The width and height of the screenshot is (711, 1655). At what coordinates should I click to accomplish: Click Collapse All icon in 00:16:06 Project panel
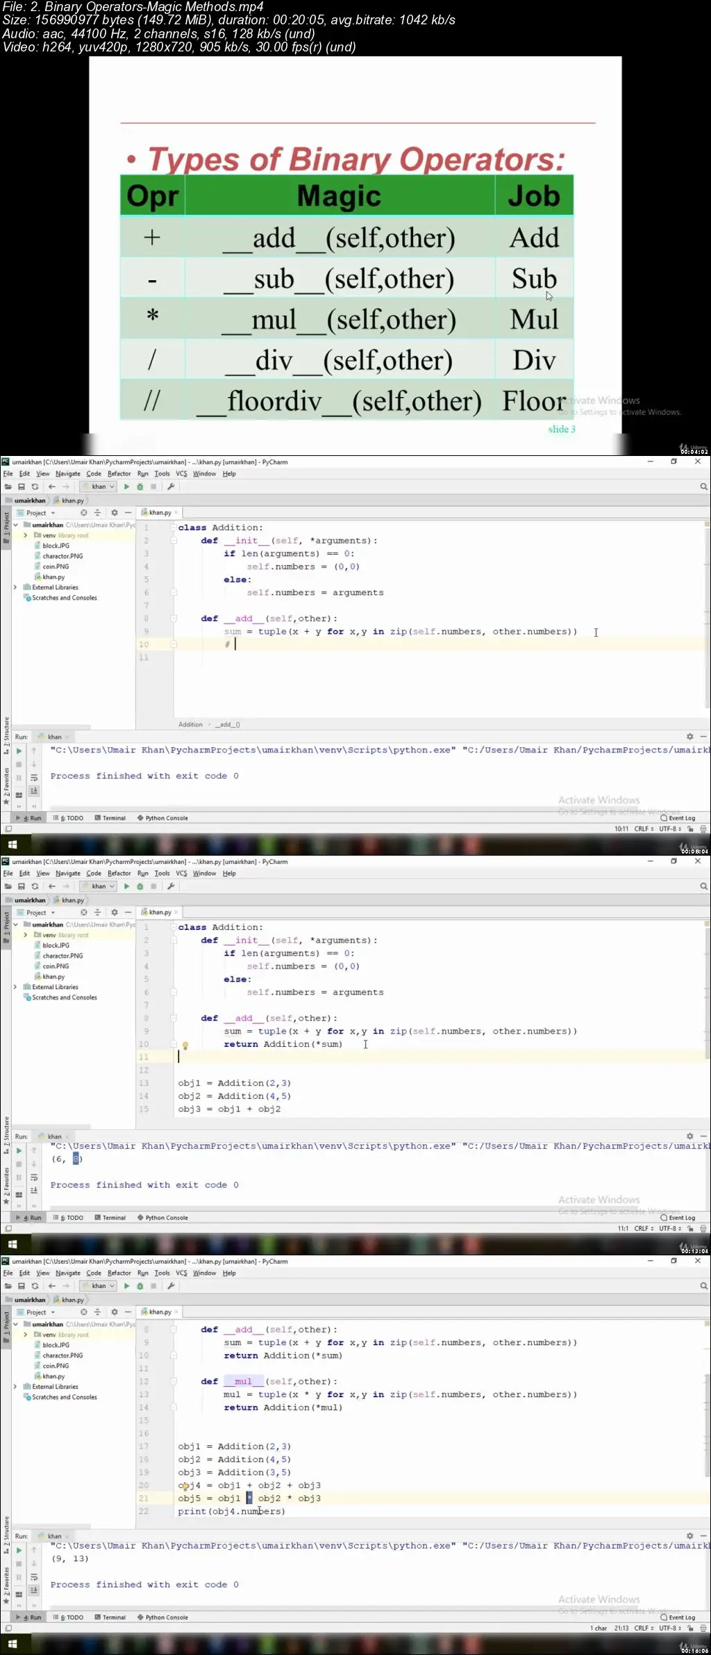pyautogui.click(x=97, y=1312)
